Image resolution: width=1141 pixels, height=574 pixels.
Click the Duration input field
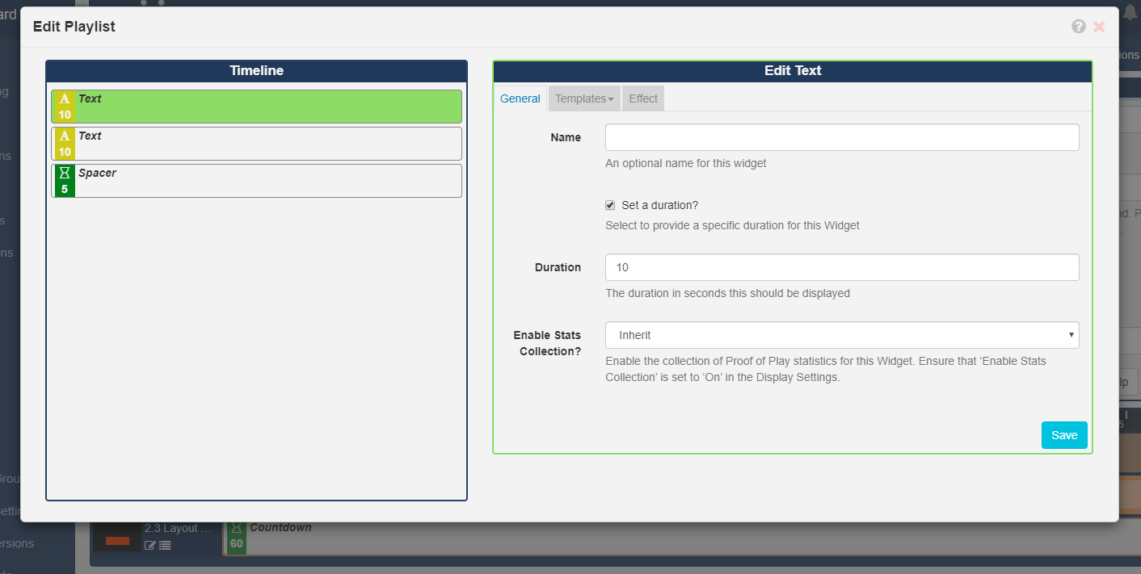click(x=841, y=267)
